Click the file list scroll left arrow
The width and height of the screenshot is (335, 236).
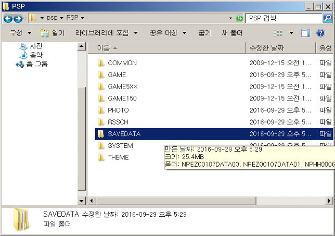point(92,201)
